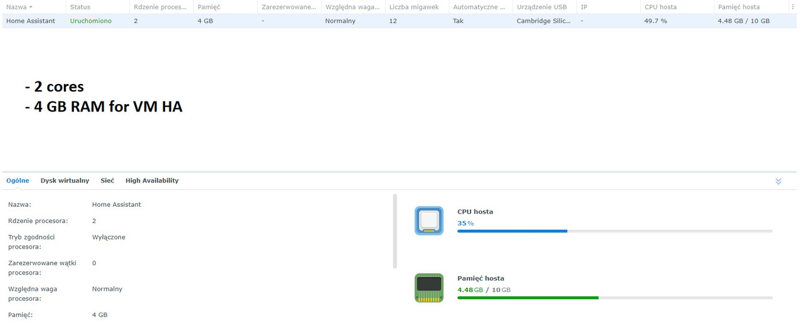Open the Sieć tab
The image size is (803, 329).
[x=107, y=180]
